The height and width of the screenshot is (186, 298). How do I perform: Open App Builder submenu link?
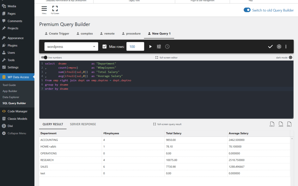(10, 91)
